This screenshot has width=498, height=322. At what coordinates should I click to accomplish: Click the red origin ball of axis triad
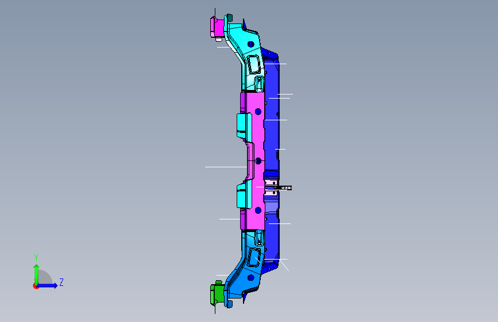(x=36, y=286)
